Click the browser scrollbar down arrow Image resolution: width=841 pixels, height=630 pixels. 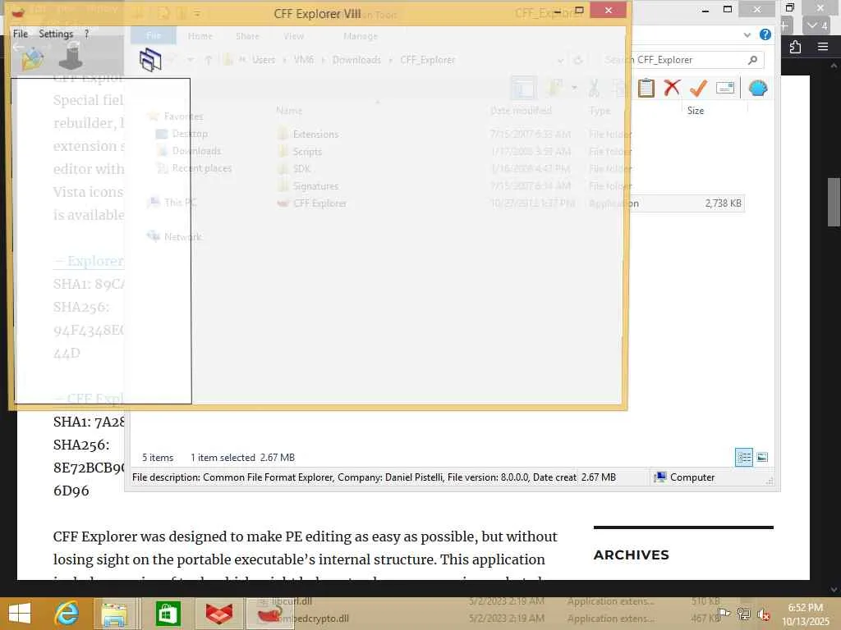(x=834, y=589)
